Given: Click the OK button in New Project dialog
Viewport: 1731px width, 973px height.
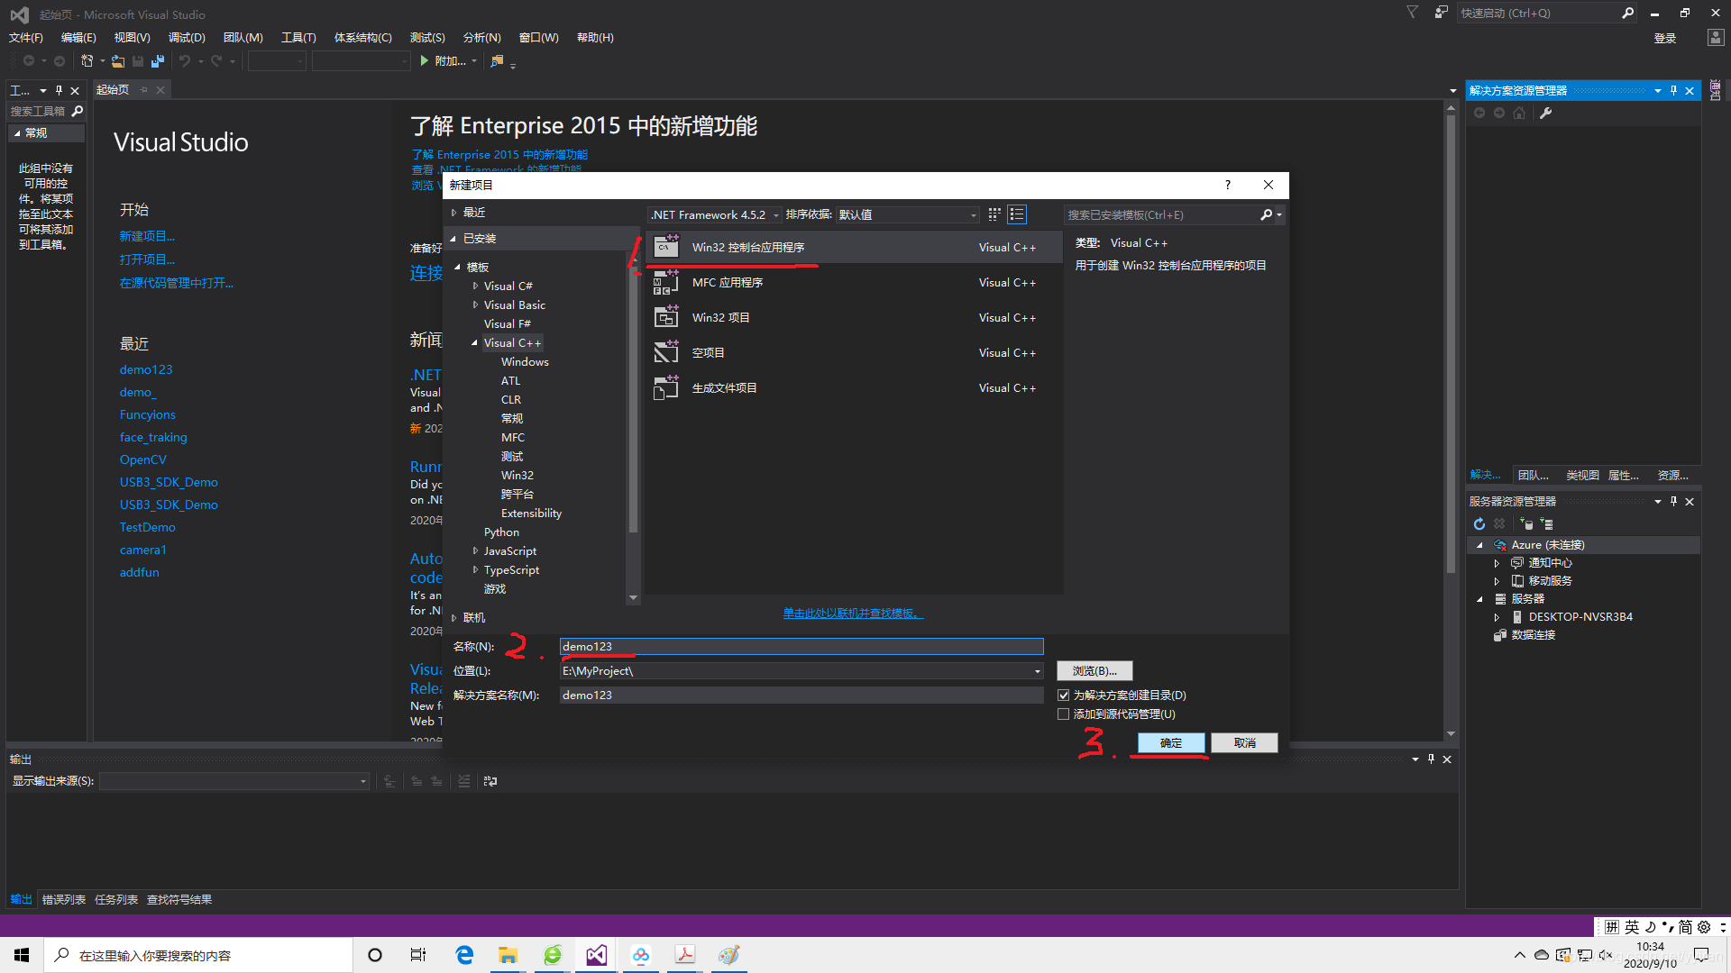Looking at the screenshot, I should (1171, 742).
